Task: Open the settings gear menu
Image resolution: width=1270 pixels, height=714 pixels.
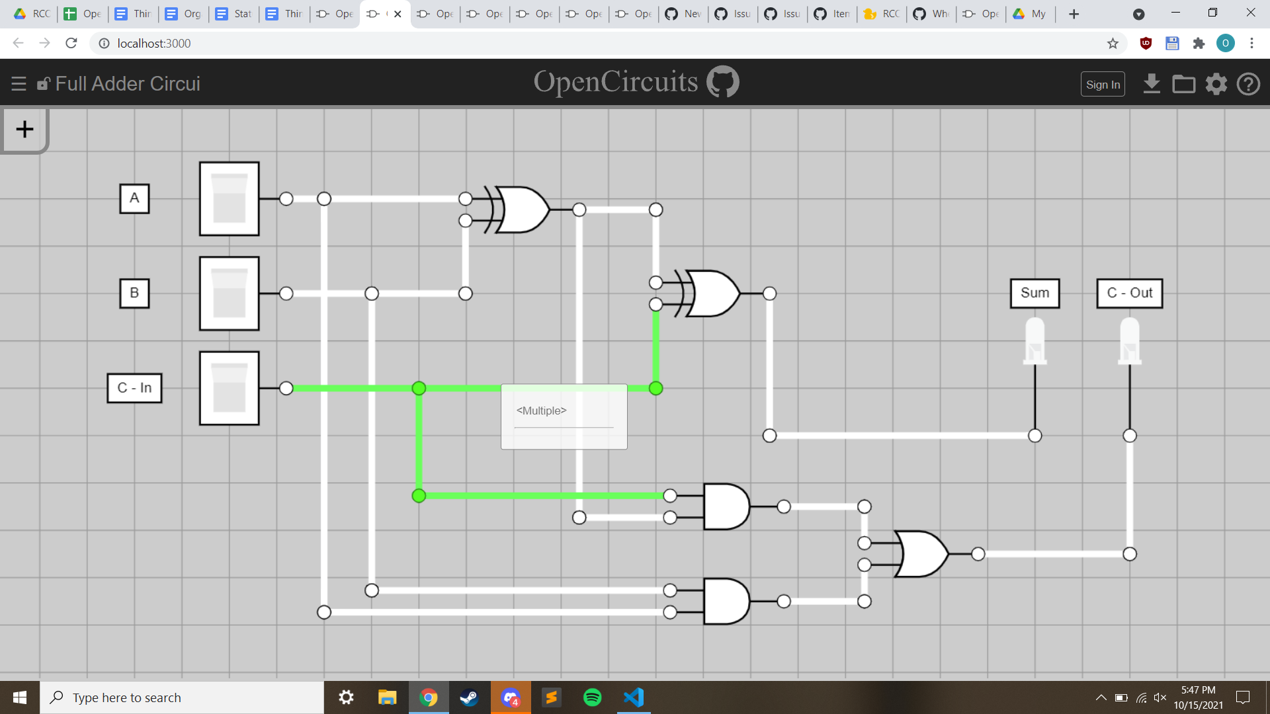Action: 1216,84
